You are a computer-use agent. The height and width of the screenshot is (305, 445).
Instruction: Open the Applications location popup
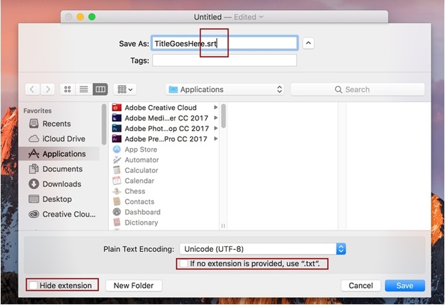(x=224, y=90)
